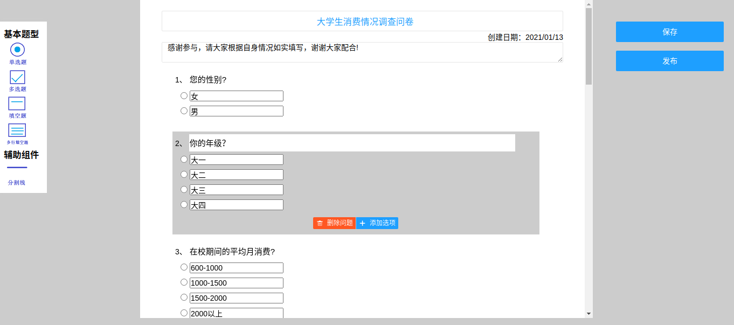Edit question title 你的年级?
This screenshot has height=325, width=734.
(x=352, y=143)
